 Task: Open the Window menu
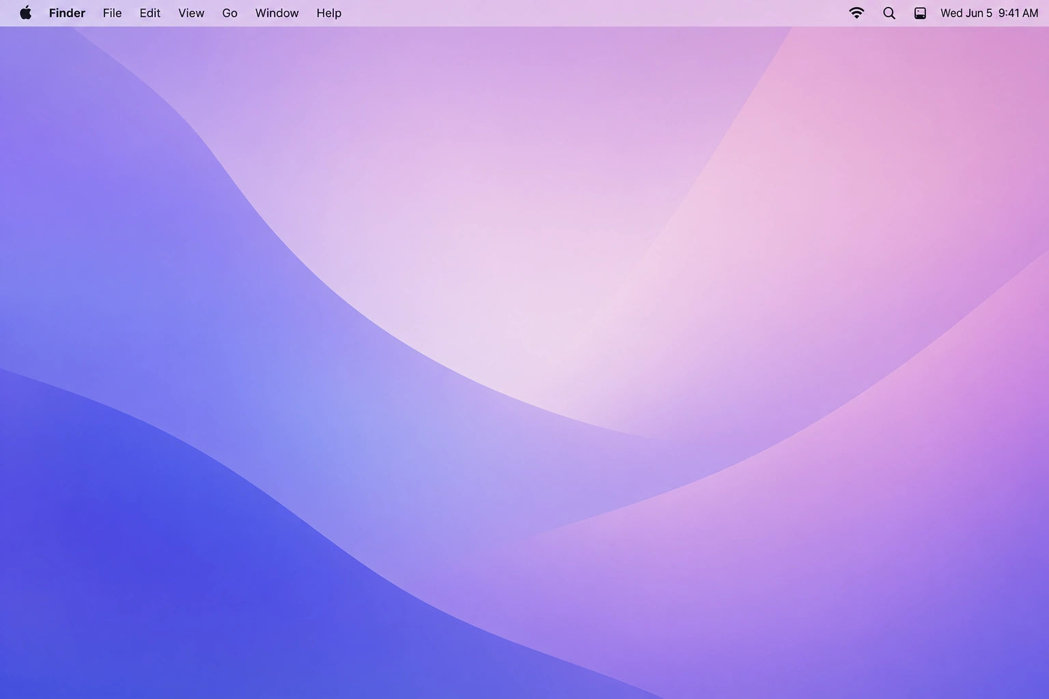click(x=277, y=13)
